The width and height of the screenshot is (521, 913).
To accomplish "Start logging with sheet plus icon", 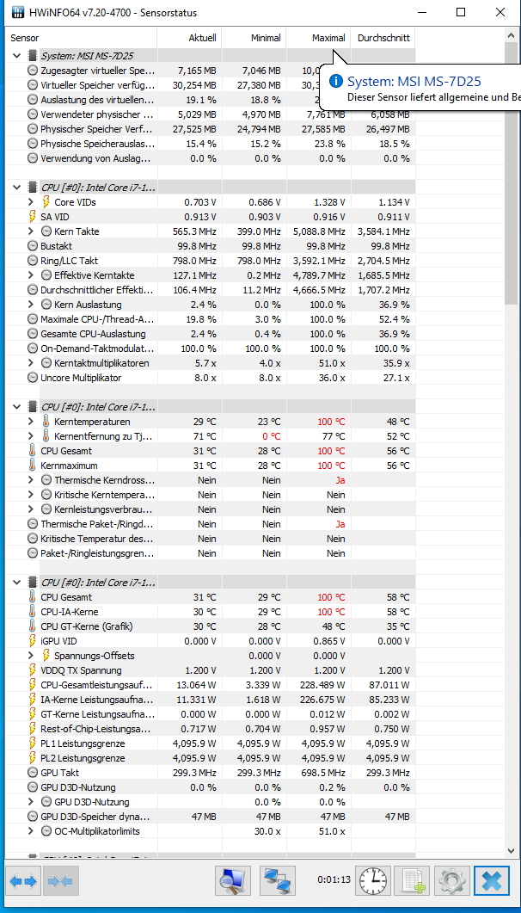I will coord(412,881).
